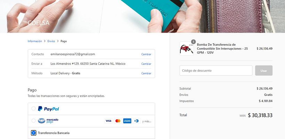The width and height of the screenshot is (285, 139).
Task: Select the Transferencia Bancaria radio option
Action: tap(33, 133)
